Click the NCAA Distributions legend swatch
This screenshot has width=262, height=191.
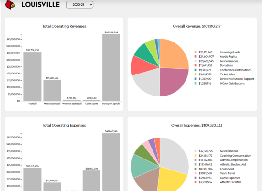196,83
